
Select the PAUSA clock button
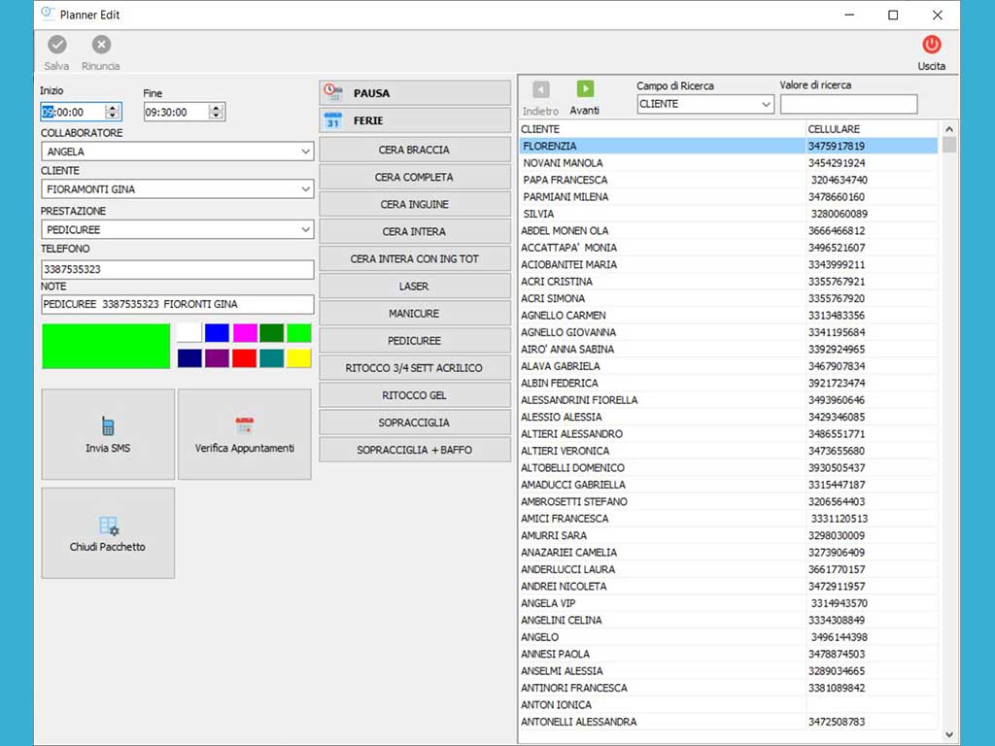click(415, 93)
